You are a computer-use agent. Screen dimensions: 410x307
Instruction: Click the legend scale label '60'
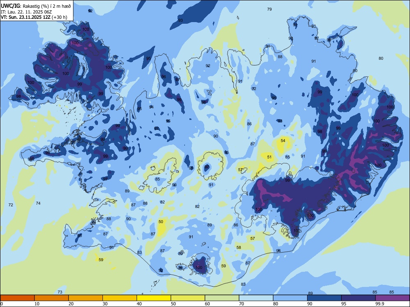(x=207, y=304)
